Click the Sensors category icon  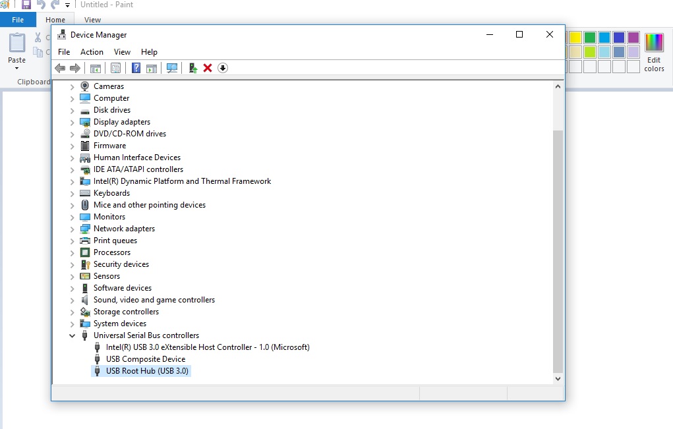point(85,276)
